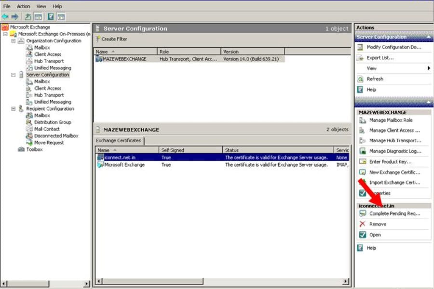Click left tree pane horizontal scrollbar thumb
This screenshot has width=434, height=289.
pos(28,284)
